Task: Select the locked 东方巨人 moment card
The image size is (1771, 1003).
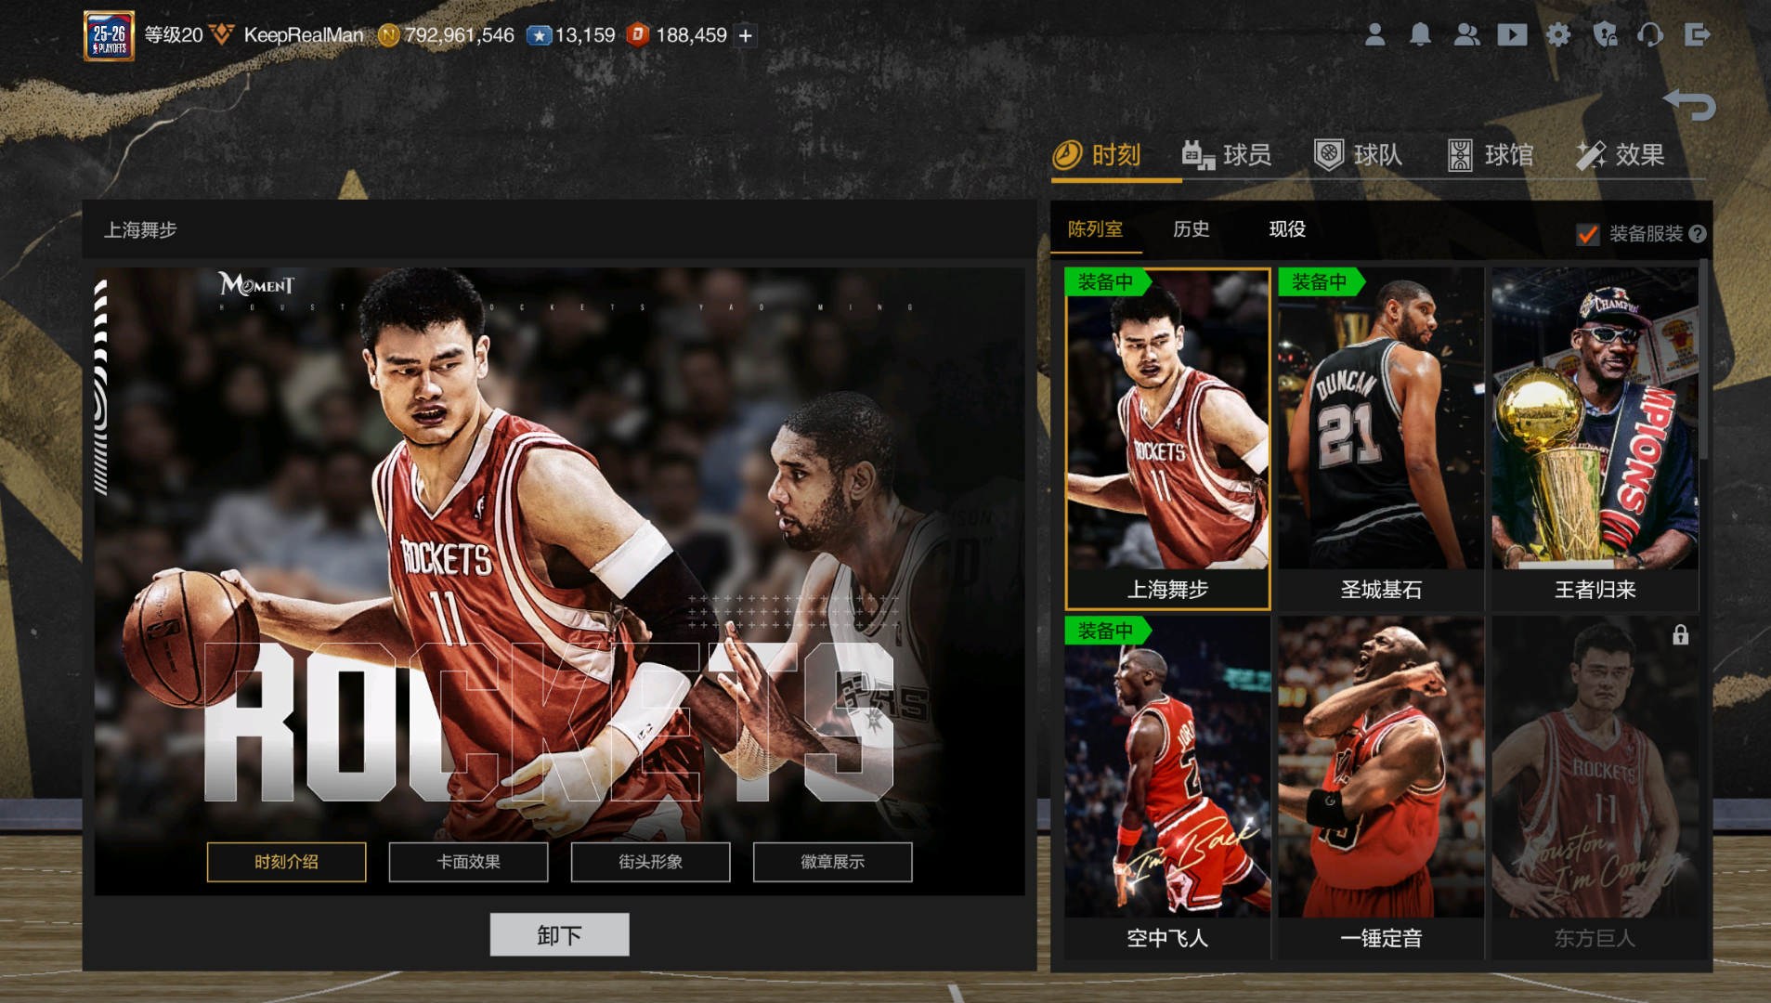Action: point(1595,788)
